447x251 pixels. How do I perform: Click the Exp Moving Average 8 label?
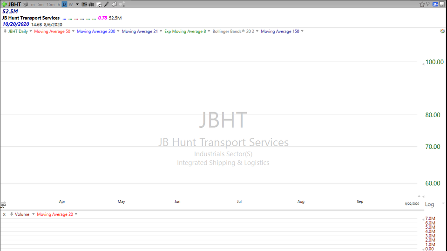[185, 31]
